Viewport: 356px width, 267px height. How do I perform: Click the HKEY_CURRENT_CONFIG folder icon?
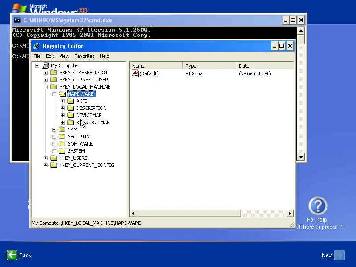coord(53,165)
